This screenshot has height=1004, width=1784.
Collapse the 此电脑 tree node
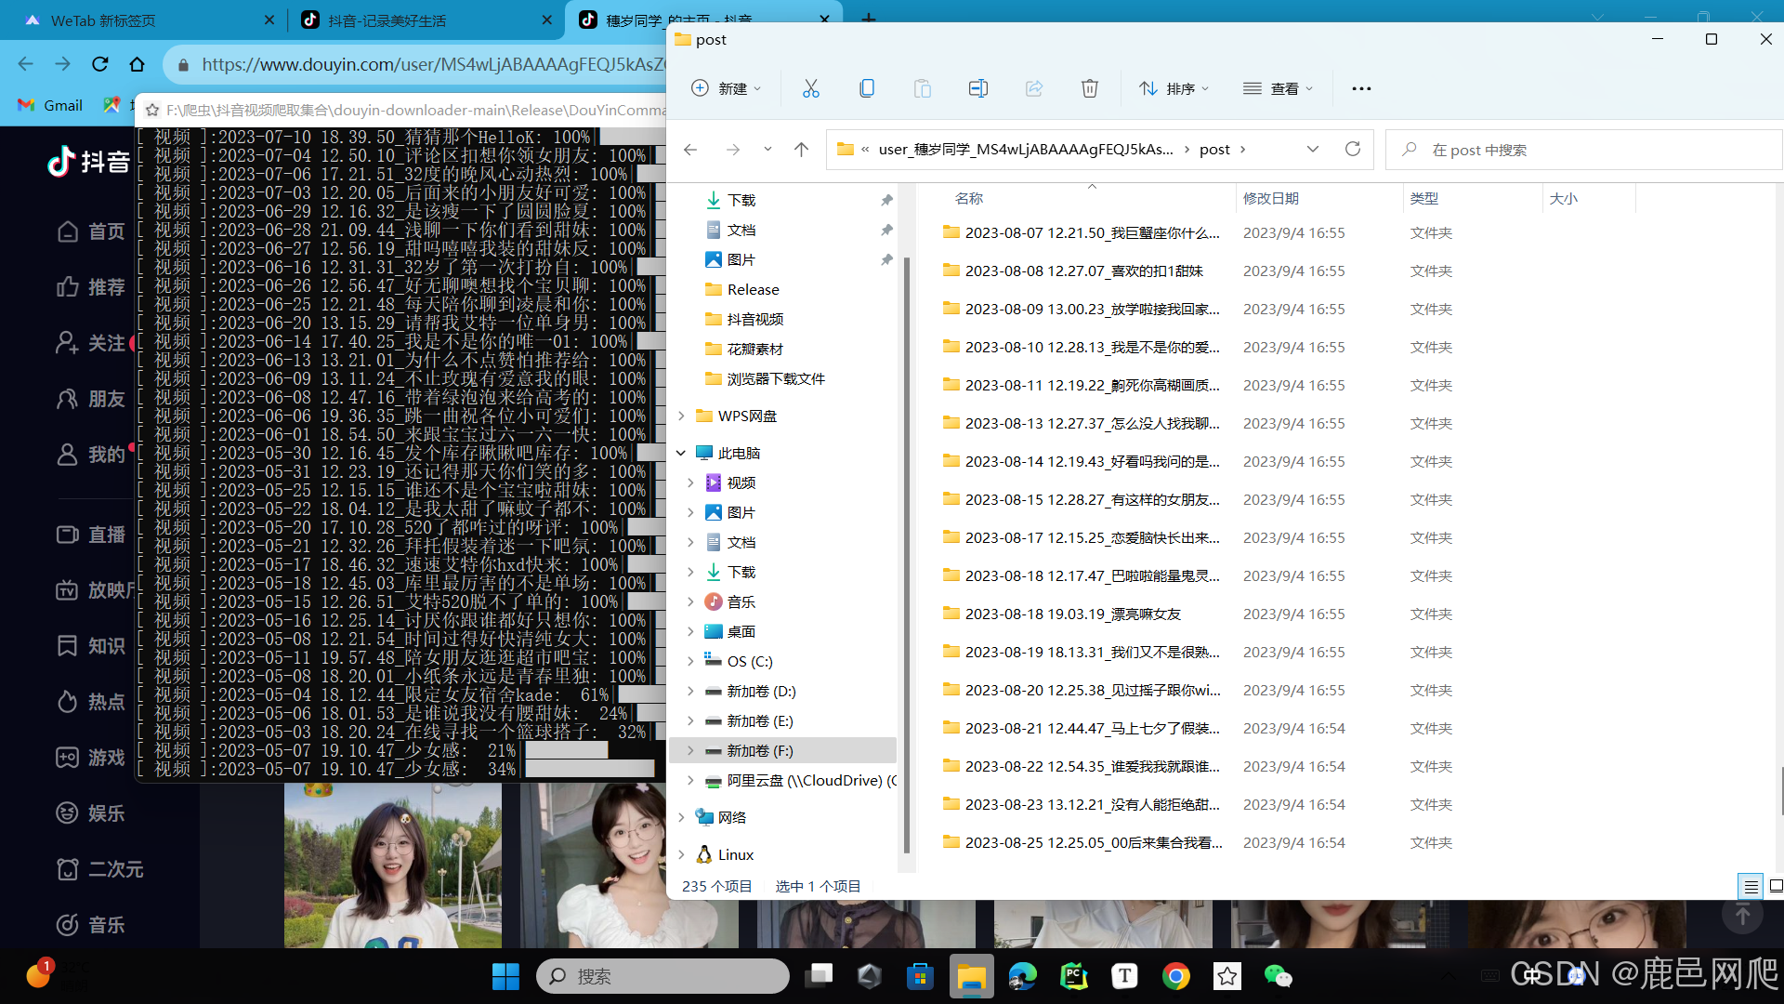tap(681, 453)
